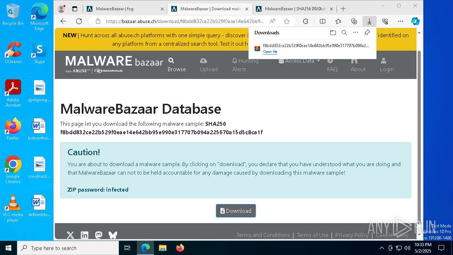
Task: Open the LinkedIn footer icon
Action: [85, 235]
